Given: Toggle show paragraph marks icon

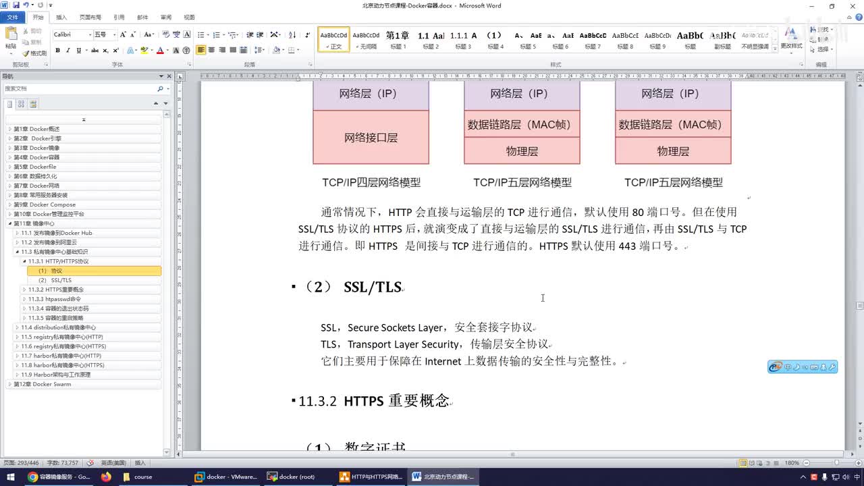Looking at the screenshot, I should [308, 34].
